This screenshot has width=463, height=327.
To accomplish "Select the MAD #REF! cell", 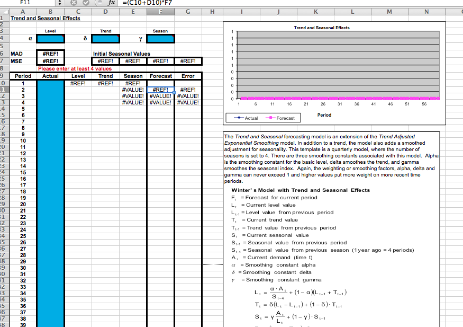I will (x=50, y=54).
